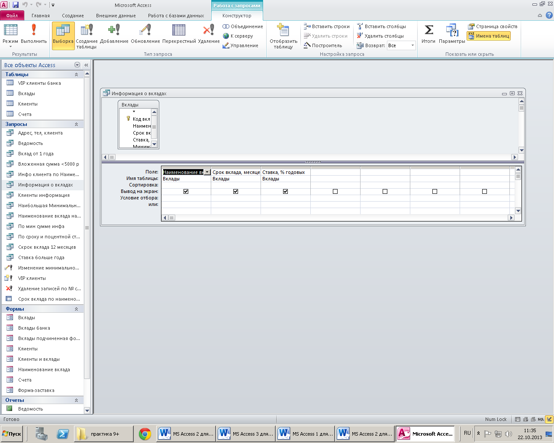
Task: Click Условие отбора cell under Ставка
Action: pos(286,198)
